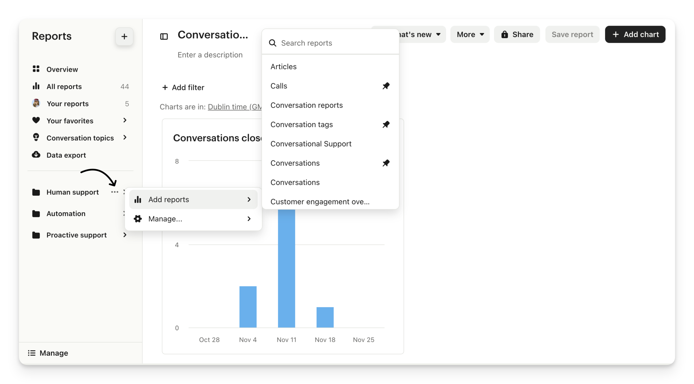Open the More dropdown menu
Viewport: 694px width, 384px height.
[x=470, y=35]
